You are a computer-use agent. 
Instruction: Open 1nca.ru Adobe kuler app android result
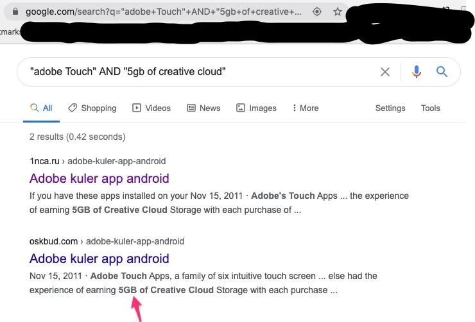[99, 178]
